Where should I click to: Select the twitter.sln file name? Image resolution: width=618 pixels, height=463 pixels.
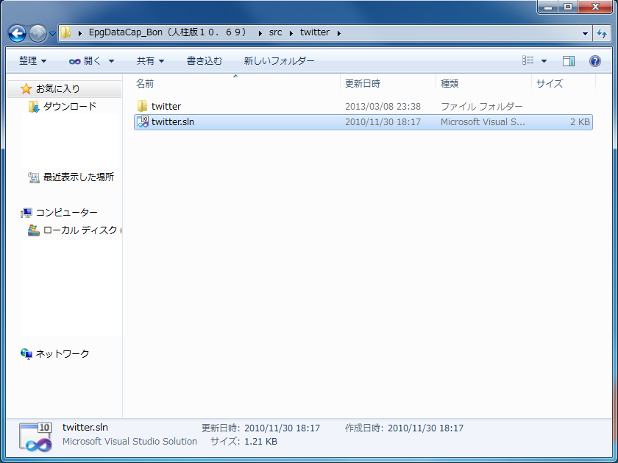click(x=173, y=122)
